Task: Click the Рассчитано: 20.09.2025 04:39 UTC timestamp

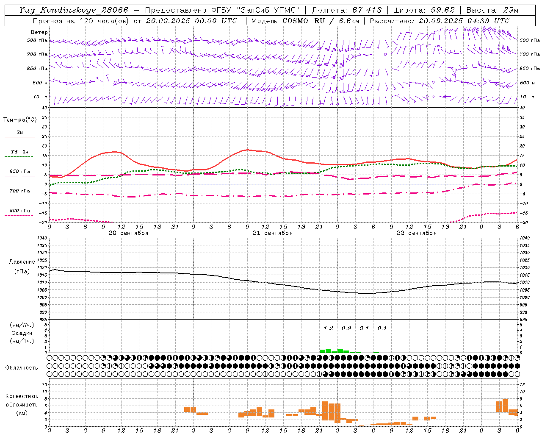Action: click(440, 21)
